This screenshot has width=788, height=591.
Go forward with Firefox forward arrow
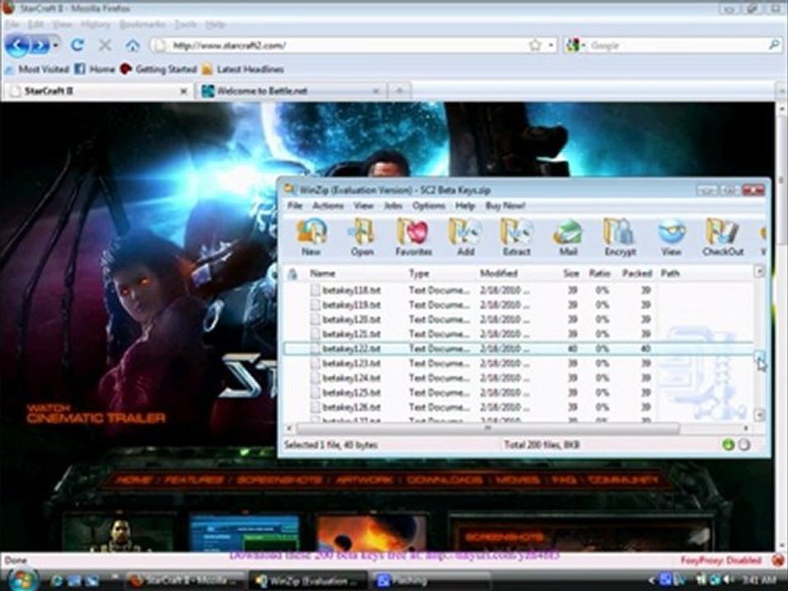click(39, 46)
